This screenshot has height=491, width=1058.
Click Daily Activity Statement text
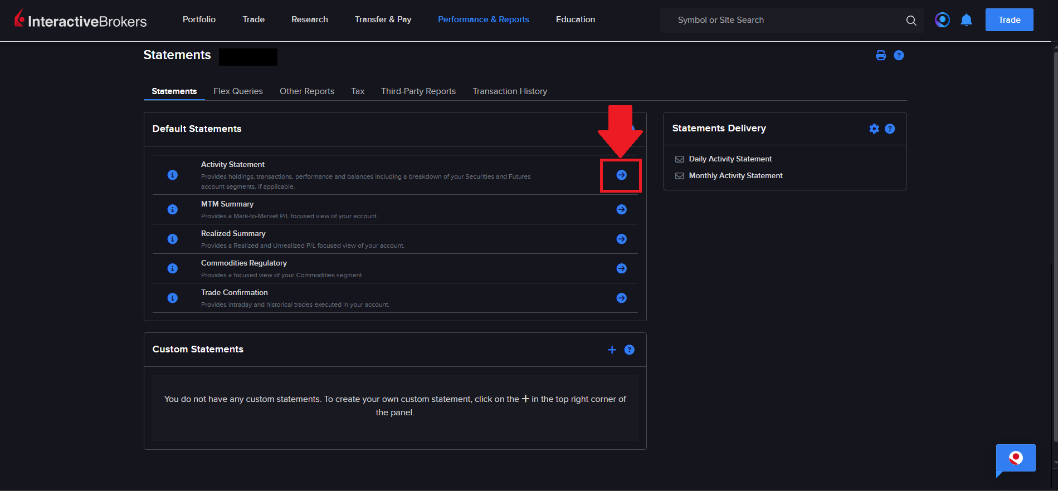tap(730, 159)
